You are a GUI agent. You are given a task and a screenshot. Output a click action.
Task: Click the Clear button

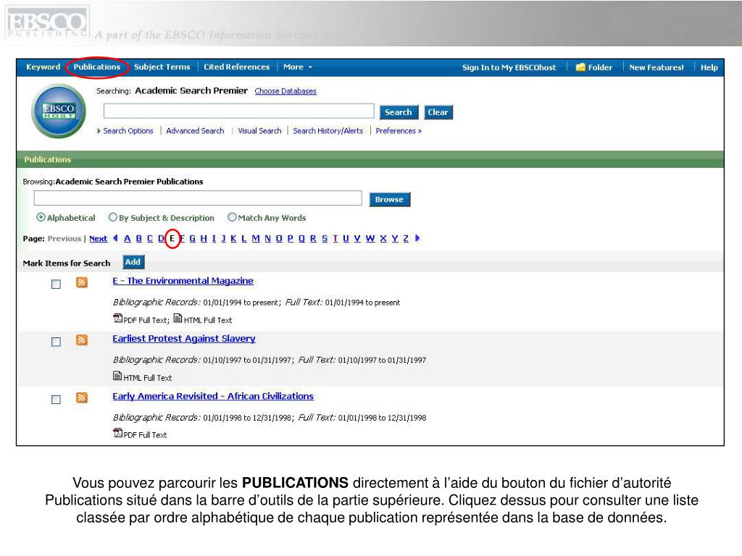coord(438,112)
